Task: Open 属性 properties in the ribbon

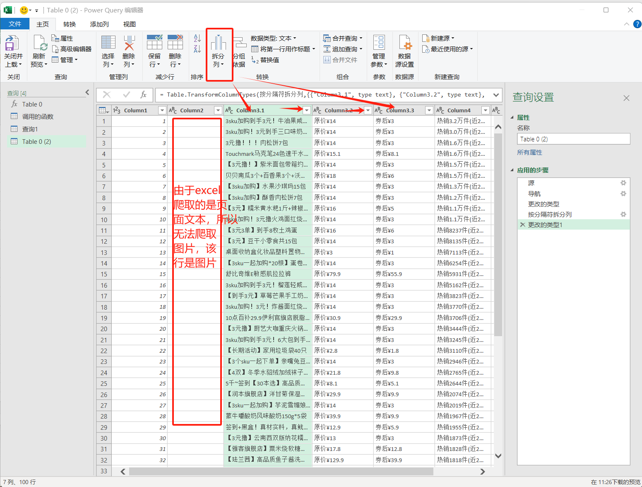Action: point(62,38)
